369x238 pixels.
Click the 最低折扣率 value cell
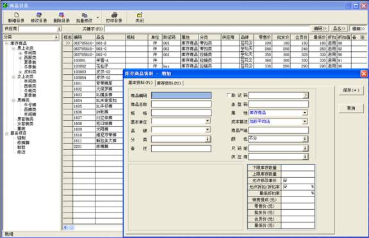(298, 193)
